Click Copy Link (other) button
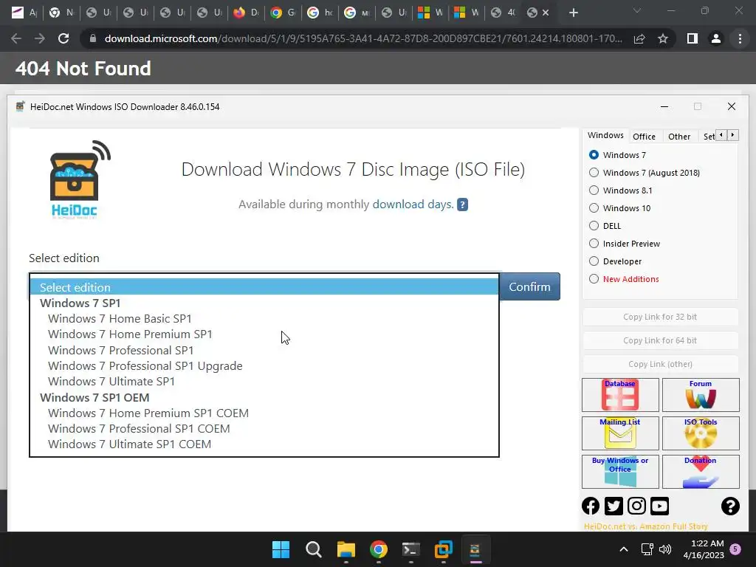Viewport: 756px width, 567px height. point(660,364)
